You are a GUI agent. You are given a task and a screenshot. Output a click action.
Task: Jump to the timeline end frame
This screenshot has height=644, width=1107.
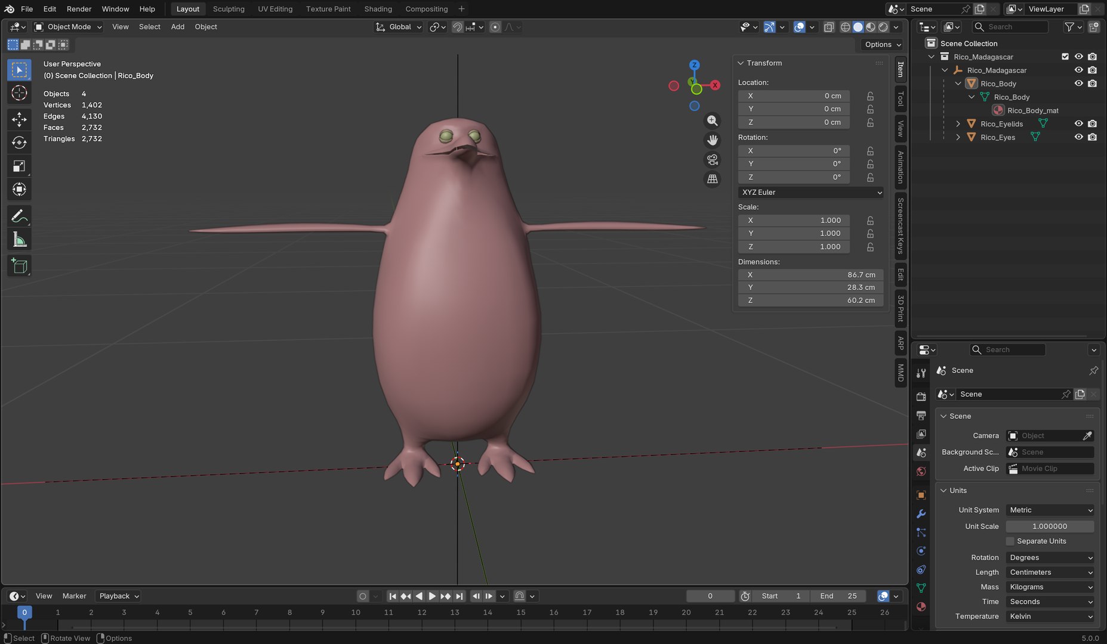click(459, 596)
